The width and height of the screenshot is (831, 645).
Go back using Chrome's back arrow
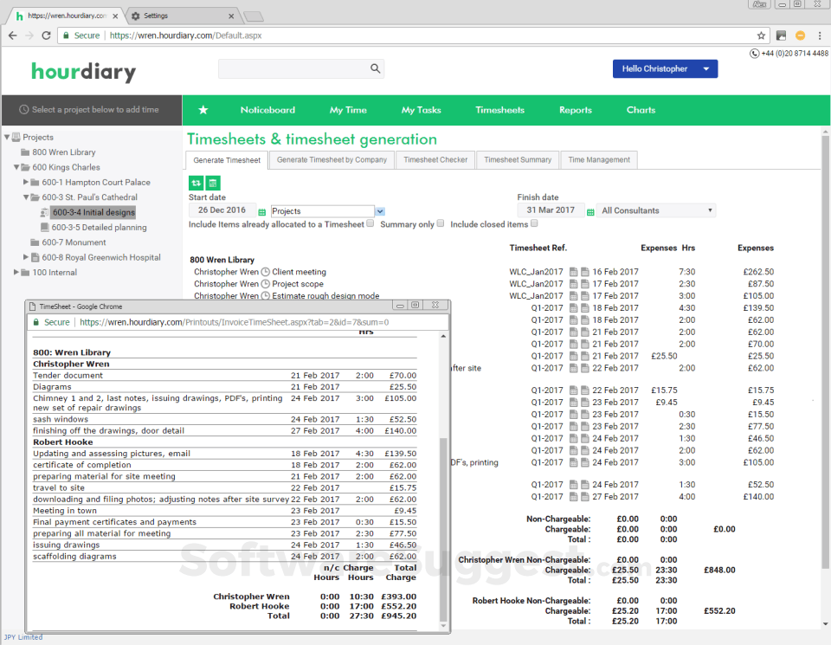pyautogui.click(x=13, y=35)
